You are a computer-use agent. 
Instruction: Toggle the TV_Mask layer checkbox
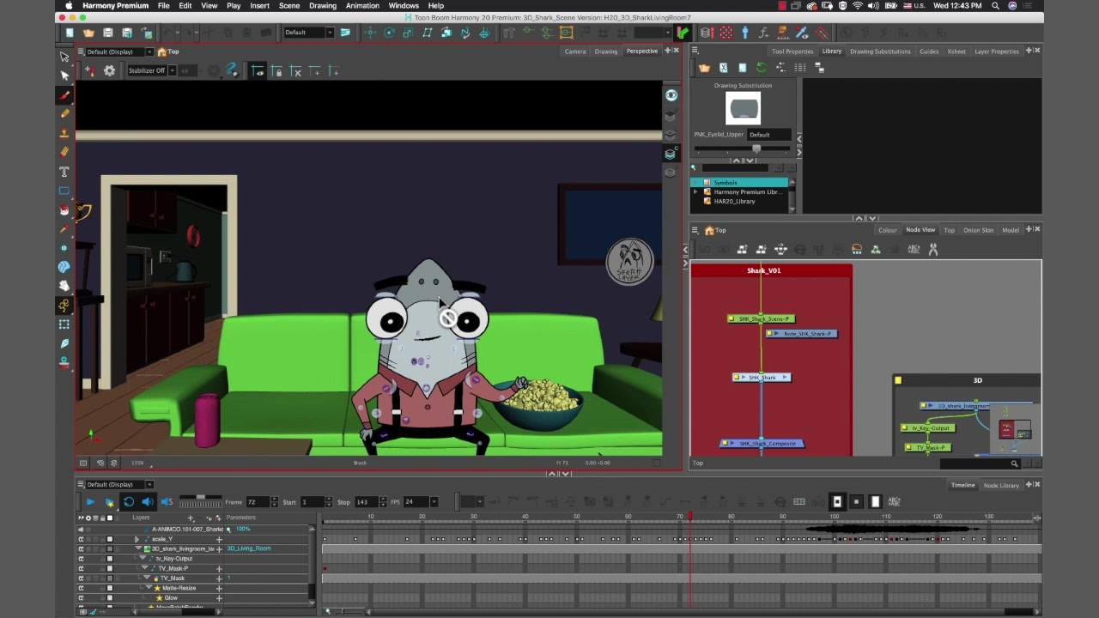pyautogui.click(x=109, y=579)
